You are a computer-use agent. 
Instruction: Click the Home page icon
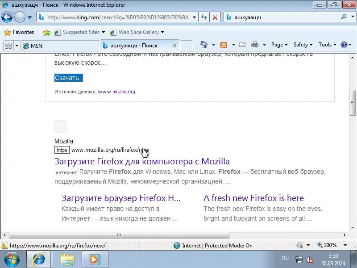coord(204,45)
